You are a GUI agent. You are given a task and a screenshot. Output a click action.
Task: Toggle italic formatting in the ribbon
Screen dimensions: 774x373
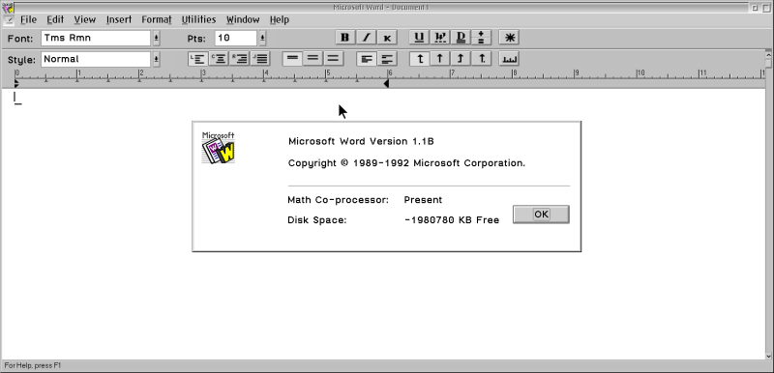point(367,38)
